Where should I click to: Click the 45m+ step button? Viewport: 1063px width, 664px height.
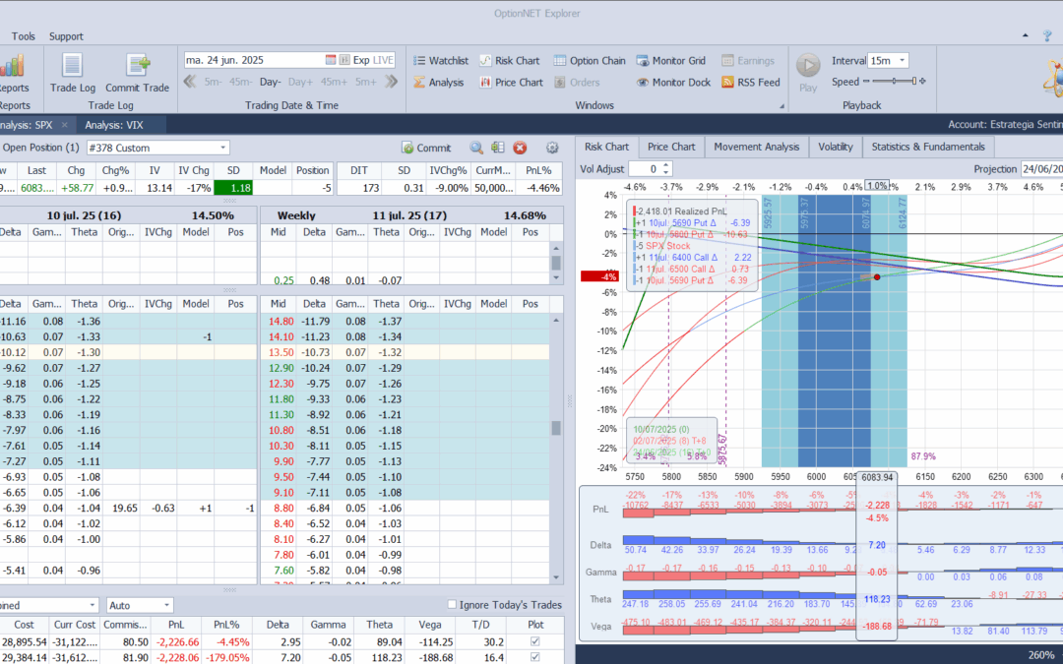pos(334,82)
